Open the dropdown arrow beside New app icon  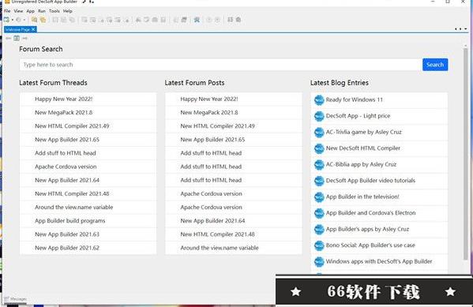[x=13, y=20]
